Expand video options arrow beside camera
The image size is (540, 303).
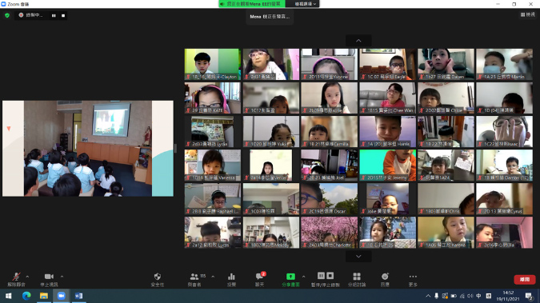click(62, 276)
